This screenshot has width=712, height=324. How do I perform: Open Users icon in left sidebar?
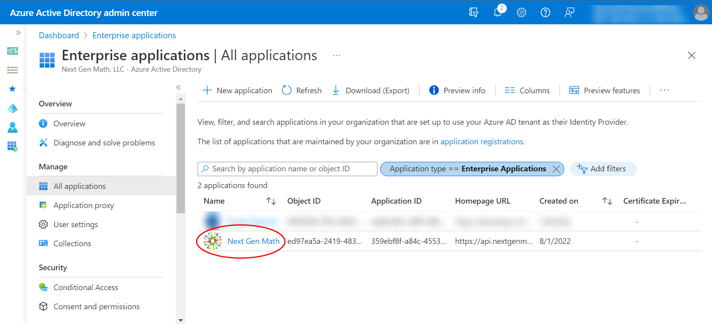pyautogui.click(x=12, y=127)
